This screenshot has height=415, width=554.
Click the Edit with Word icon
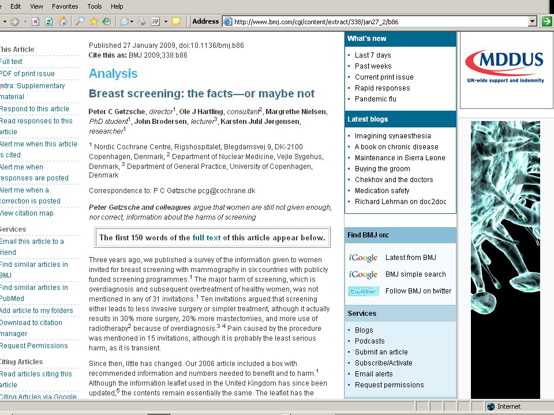coord(155,22)
